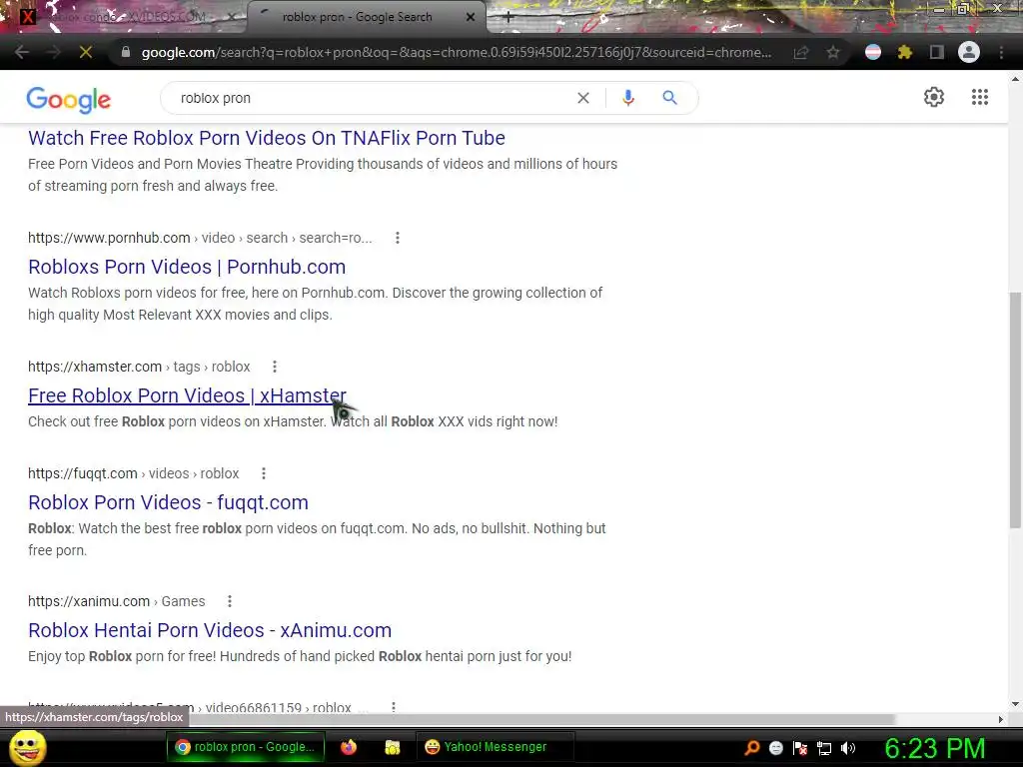
Task: Click the 6:23 PM taskbar clock
Action: point(934,748)
